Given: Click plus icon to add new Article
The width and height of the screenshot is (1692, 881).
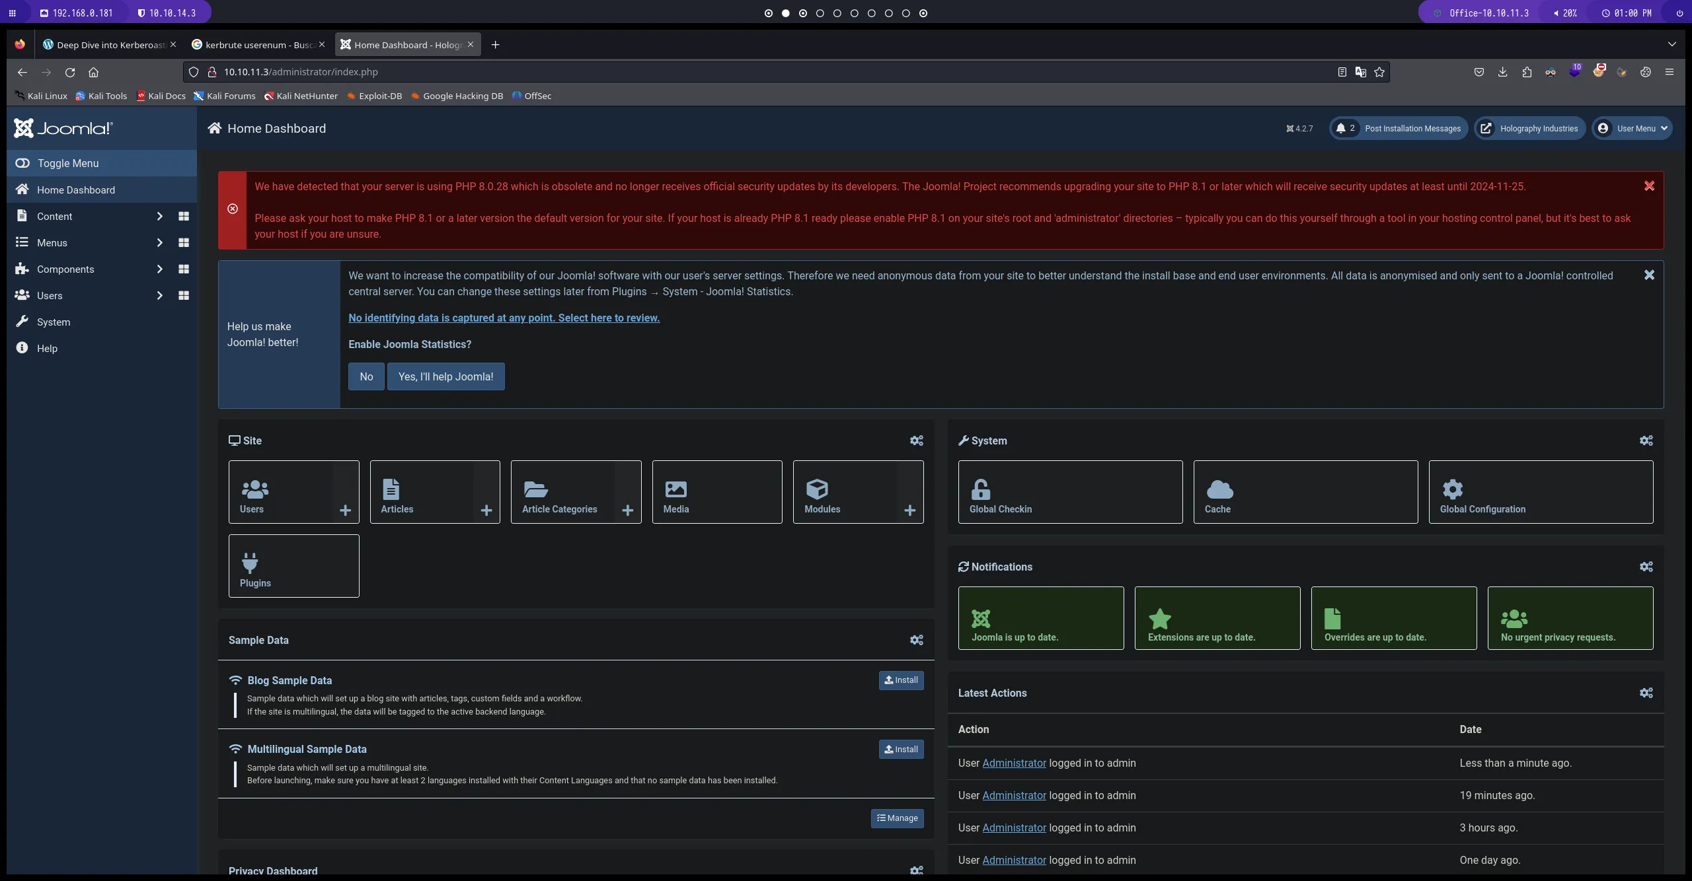Looking at the screenshot, I should pos(486,511).
